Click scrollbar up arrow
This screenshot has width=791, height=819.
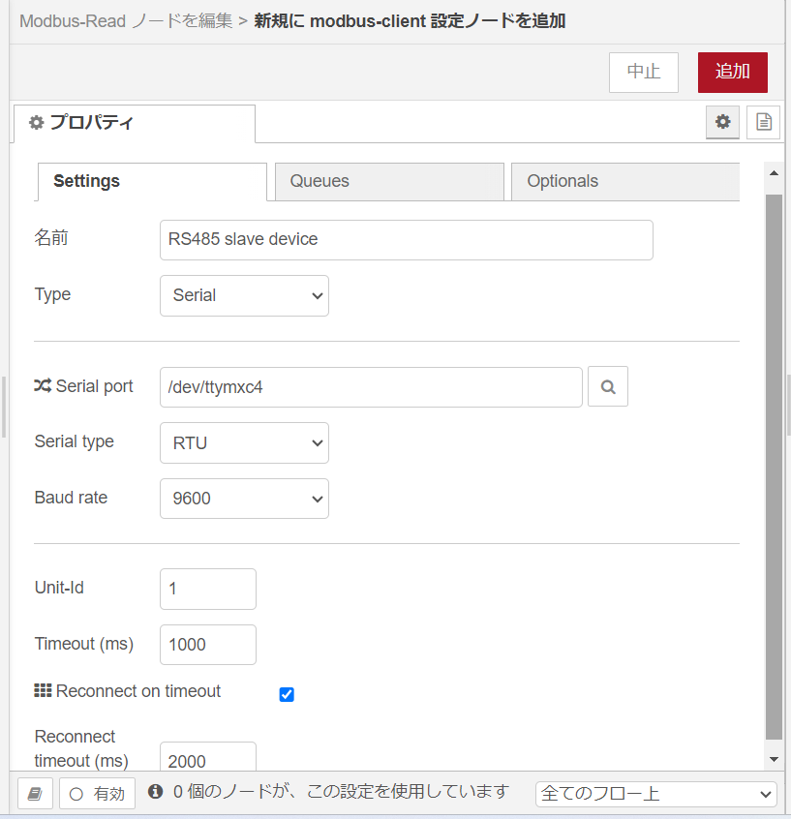tap(774, 173)
